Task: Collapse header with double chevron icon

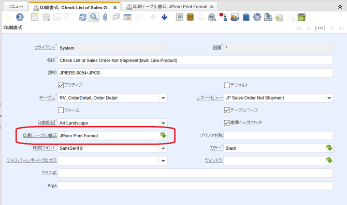Action: click(x=340, y=7)
